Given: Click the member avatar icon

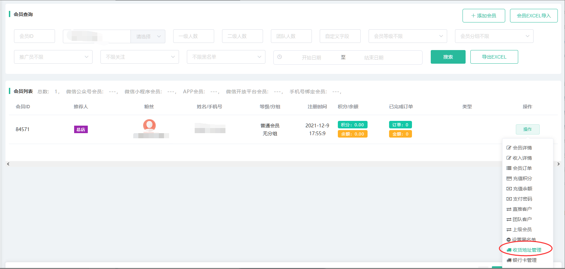Looking at the screenshot, I should tap(149, 125).
